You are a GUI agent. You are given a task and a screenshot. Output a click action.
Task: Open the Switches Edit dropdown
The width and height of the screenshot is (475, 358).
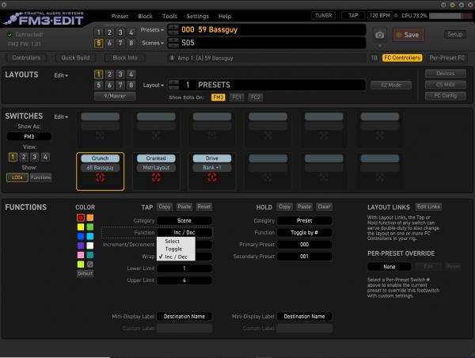(61, 117)
